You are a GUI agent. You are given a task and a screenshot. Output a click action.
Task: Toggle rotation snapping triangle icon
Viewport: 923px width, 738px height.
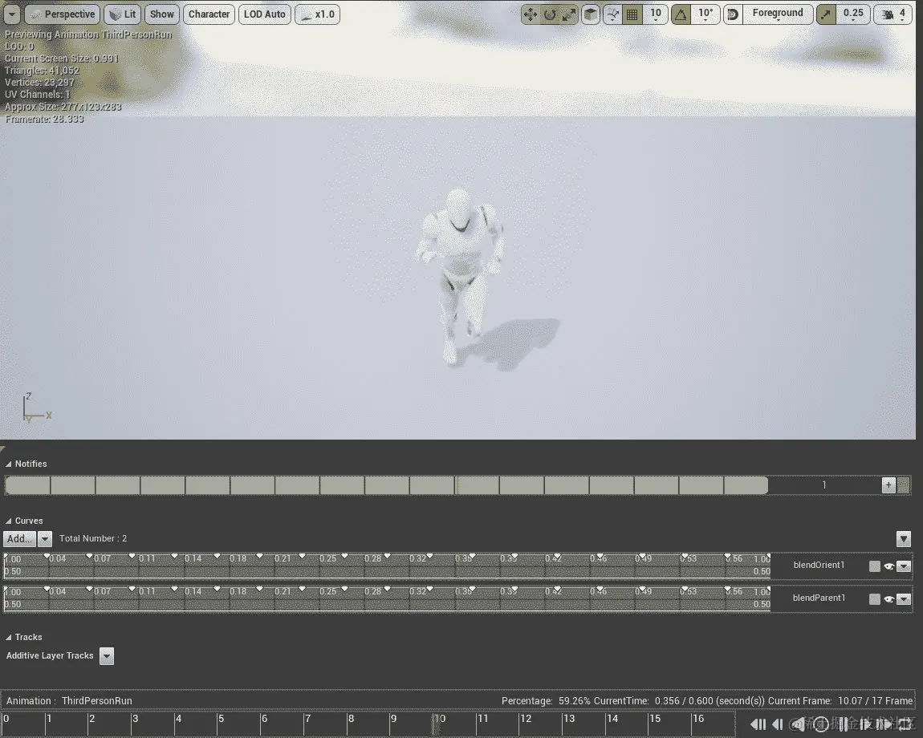pos(681,14)
